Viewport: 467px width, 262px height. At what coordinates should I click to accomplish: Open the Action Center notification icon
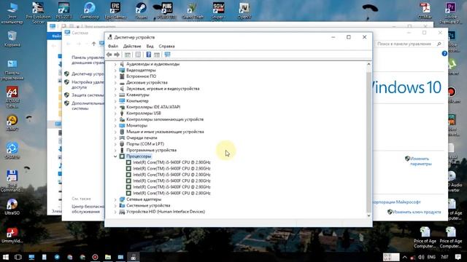pyautogui.click(x=458, y=257)
